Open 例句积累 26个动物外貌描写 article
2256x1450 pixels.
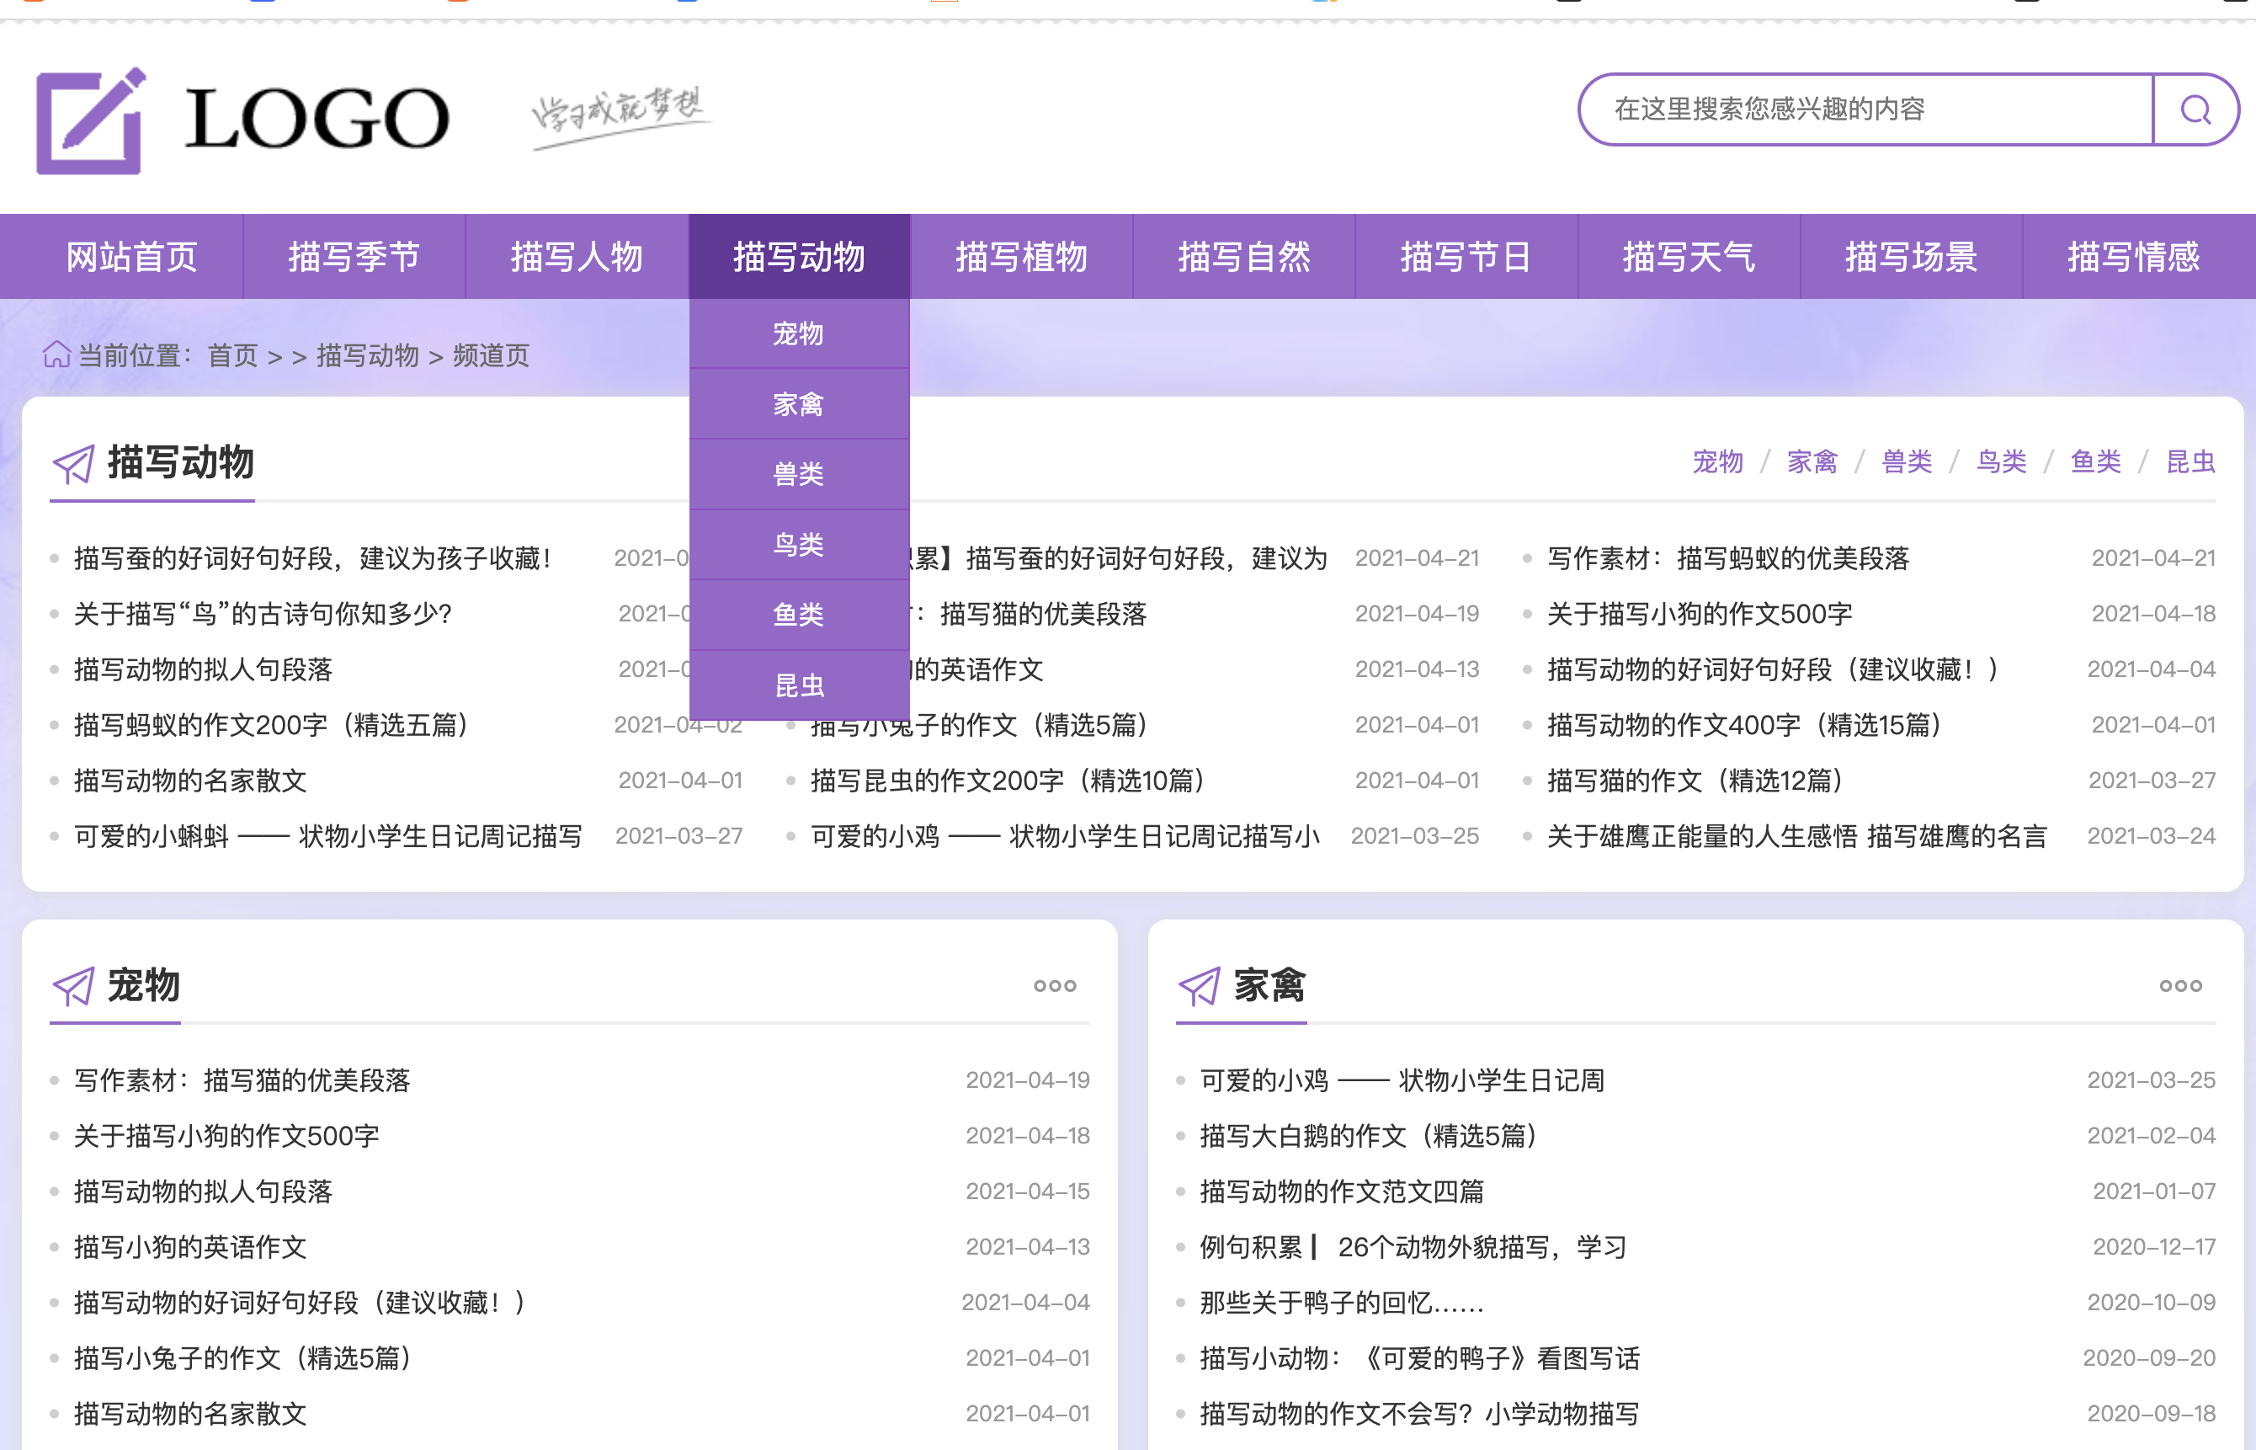[1413, 1246]
